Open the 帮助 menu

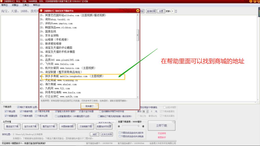coord(37,5)
